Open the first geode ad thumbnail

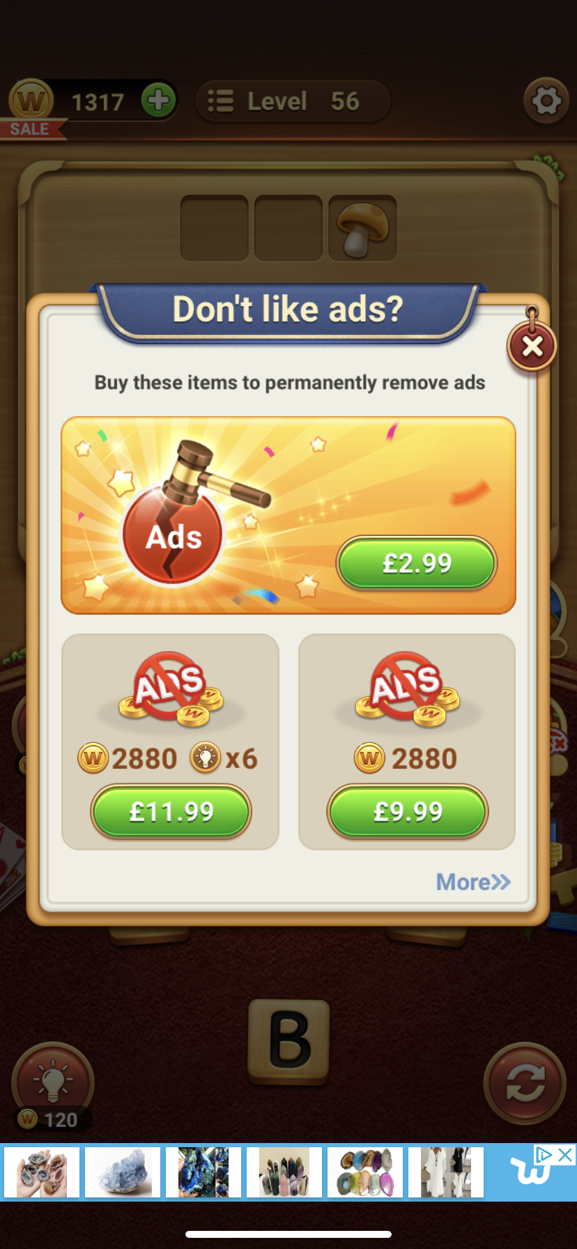[42, 1172]
